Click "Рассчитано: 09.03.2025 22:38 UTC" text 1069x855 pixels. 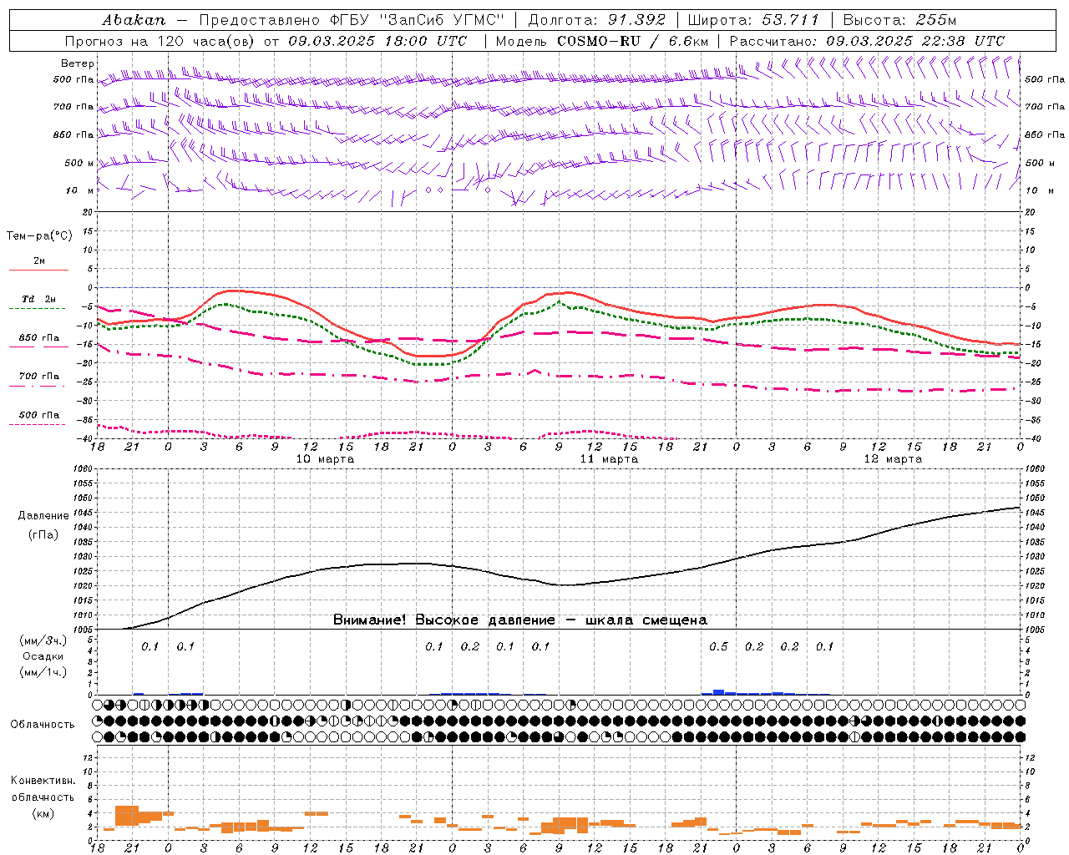[x=867, y=41]
